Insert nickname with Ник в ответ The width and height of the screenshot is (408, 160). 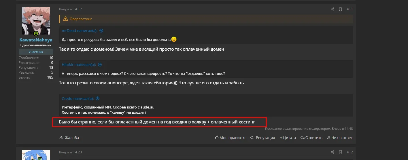coord(340,138)
